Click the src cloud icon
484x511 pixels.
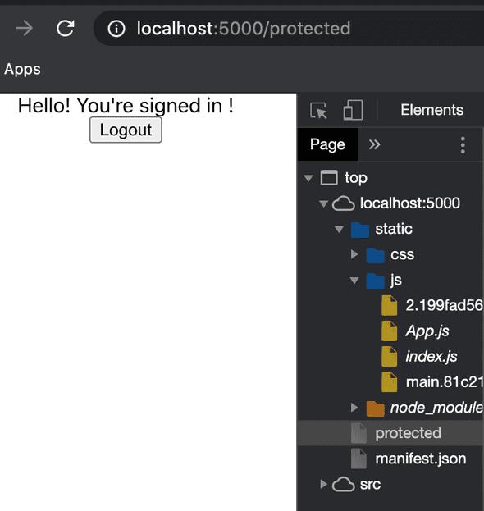click(x=343, y=484)
